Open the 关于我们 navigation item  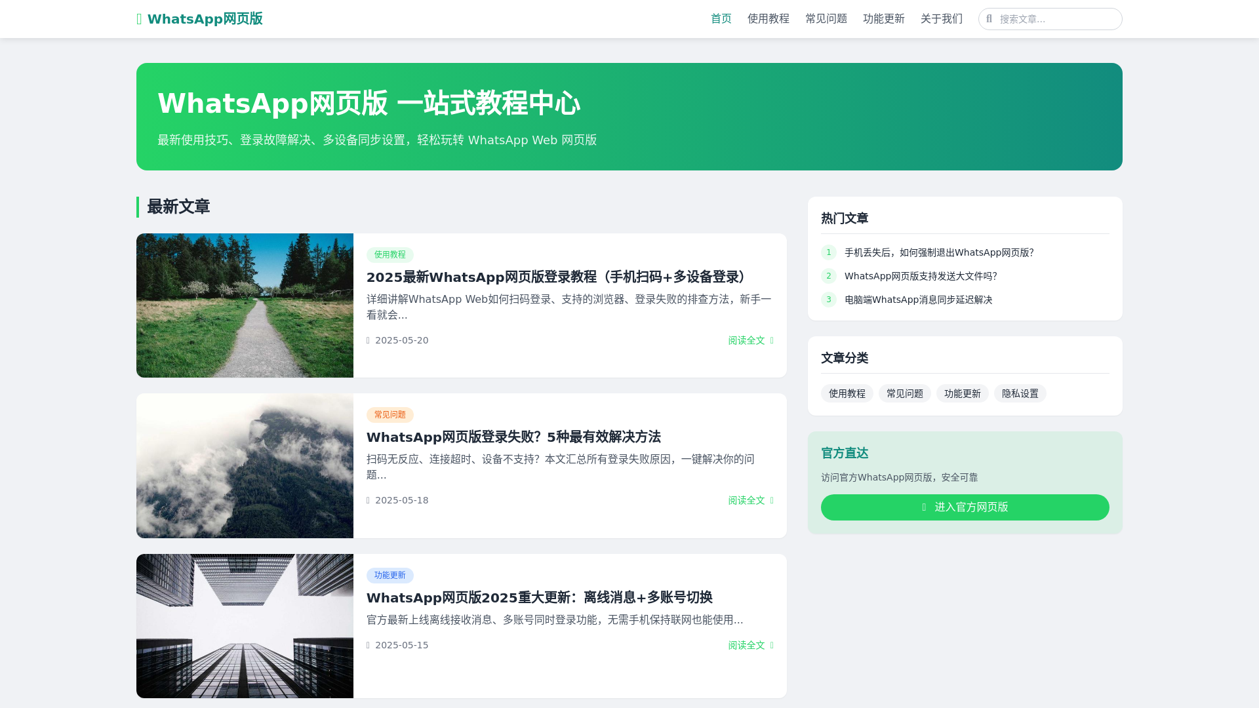(x=941, y=19)
